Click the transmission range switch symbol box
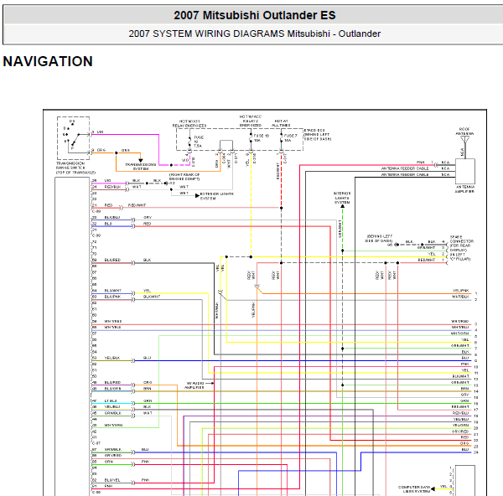This screenshot has width=503, height=496. click(73, 138)
